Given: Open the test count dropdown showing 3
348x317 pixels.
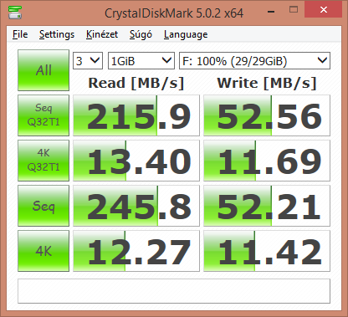Looking at the screenshot, I should pos(88,60).
